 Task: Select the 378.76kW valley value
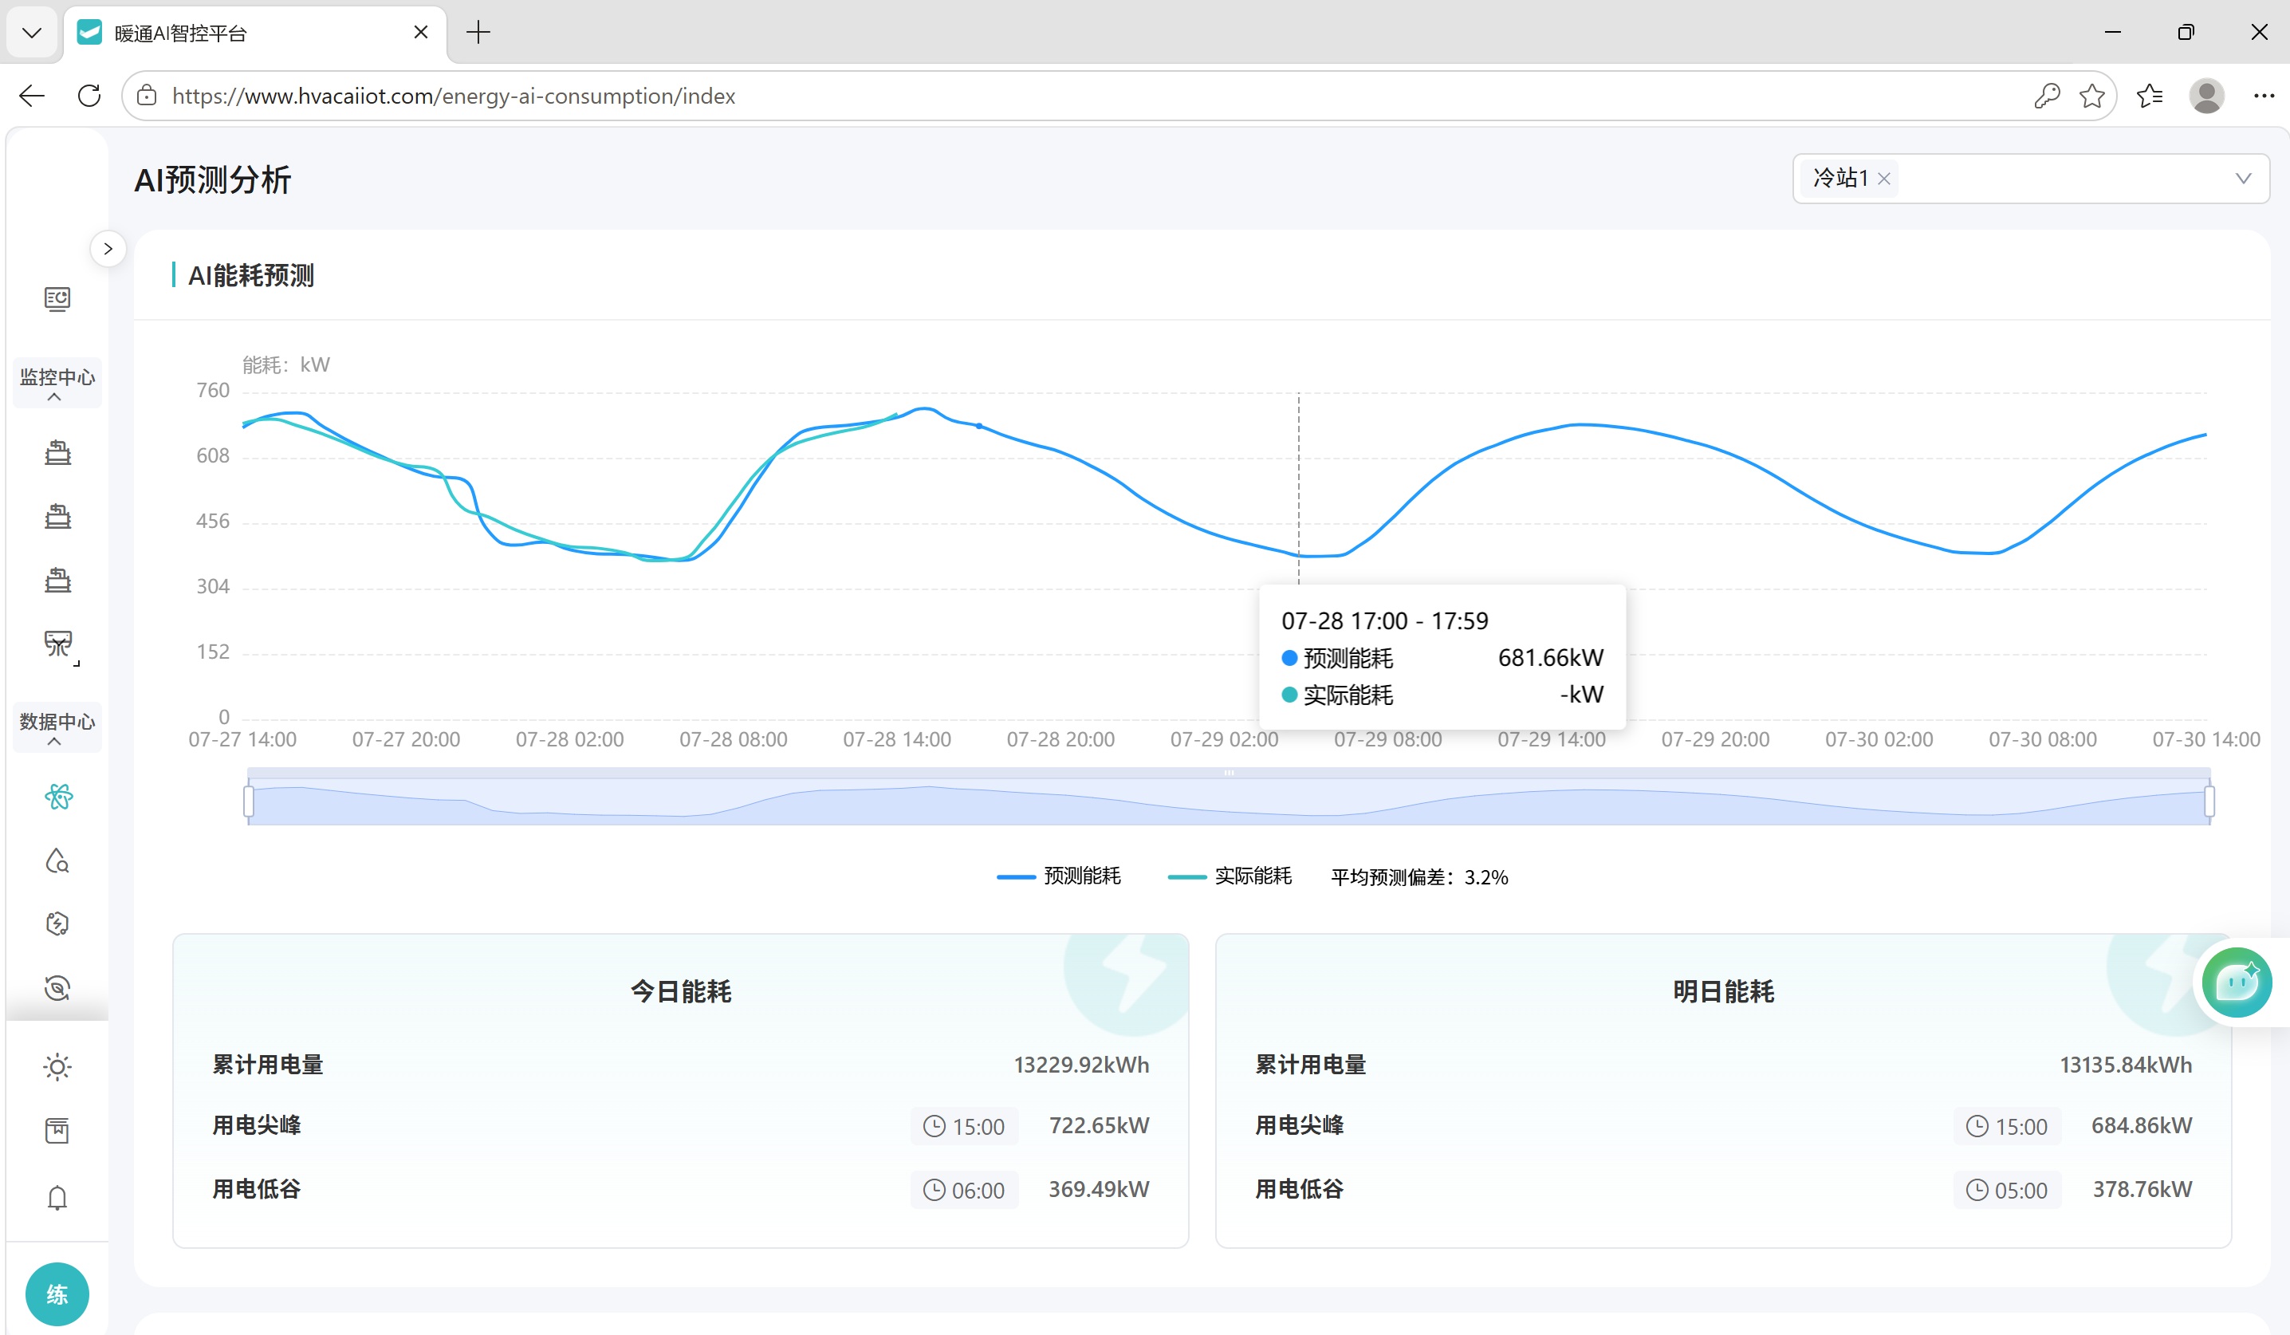(x=2142, y=1189)
